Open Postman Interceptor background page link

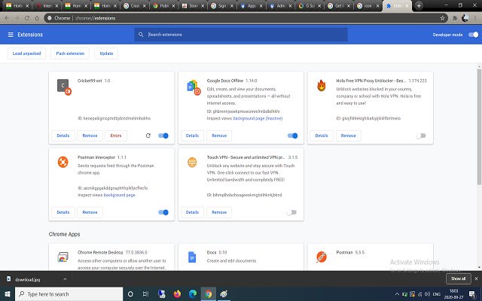(119, 195)
